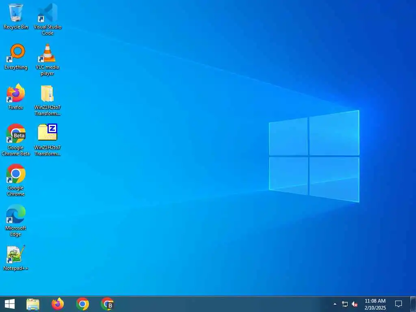Open the network status tray icon
This screenshot has width=416, height=312.
pyautogui.click(x=345, y=304)
